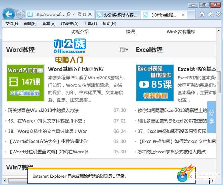Image resolution: width=223 pixels, height=185 pixels.
Task: Open the Tools gear icon
Action: point(219,14)
